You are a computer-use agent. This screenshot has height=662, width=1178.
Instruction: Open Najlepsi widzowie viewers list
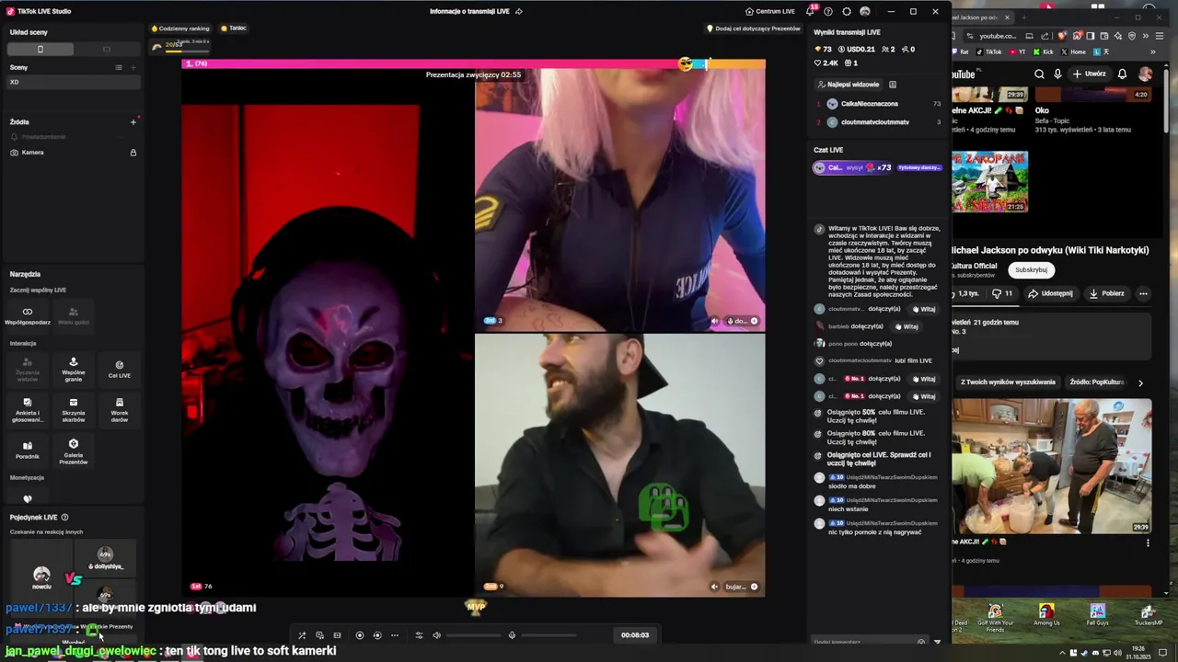(848, 85)
